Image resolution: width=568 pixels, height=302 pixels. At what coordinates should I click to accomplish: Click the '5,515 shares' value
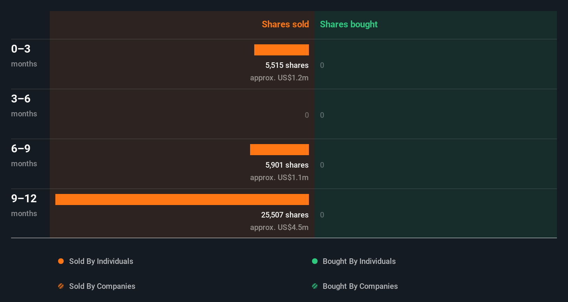pos(287,65)
